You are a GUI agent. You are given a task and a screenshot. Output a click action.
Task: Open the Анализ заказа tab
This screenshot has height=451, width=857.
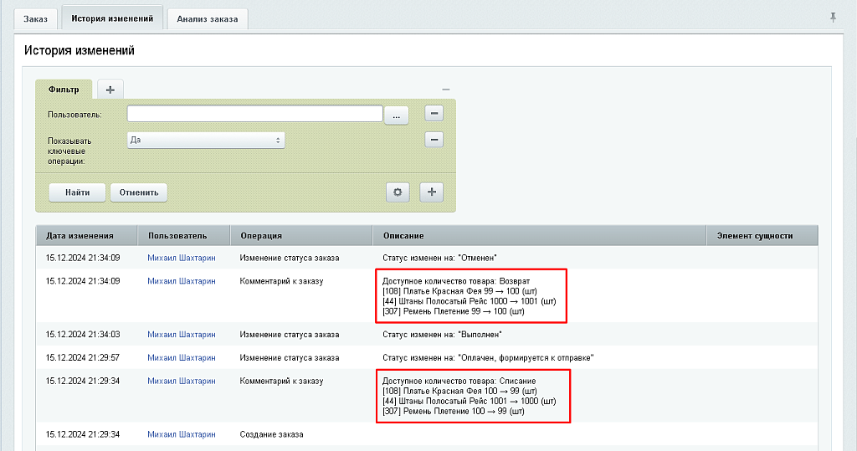(207, 19)
